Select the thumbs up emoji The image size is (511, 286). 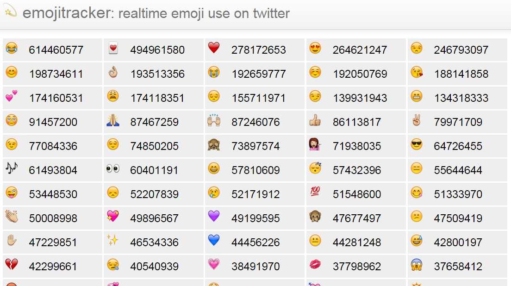tap(315, 121)
